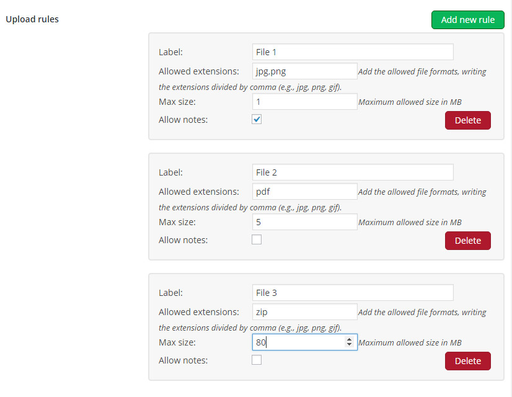Image resolution: width=512 pixels, height=397 pixels.
Task: Click the File 2 max size field
Action: 304,222
